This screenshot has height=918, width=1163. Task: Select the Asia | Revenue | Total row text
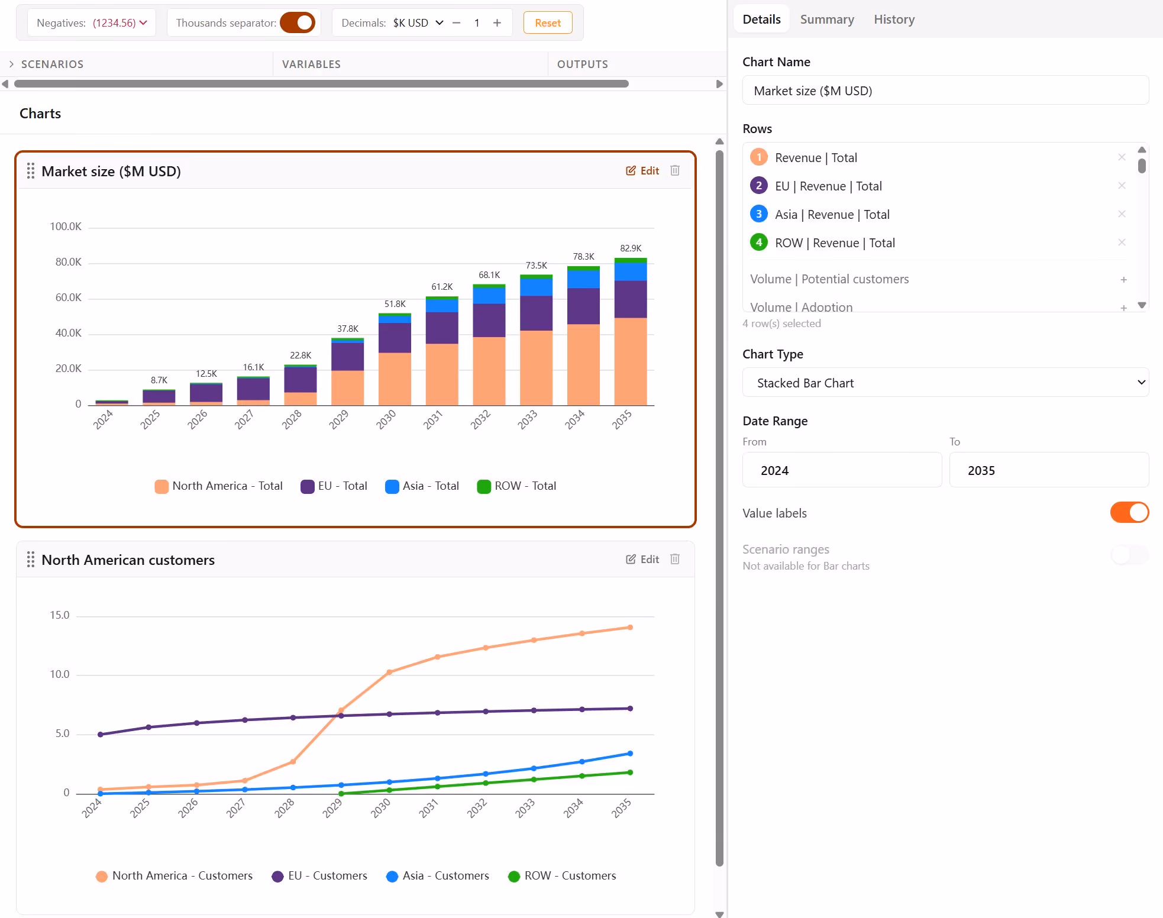coord(832,215)
